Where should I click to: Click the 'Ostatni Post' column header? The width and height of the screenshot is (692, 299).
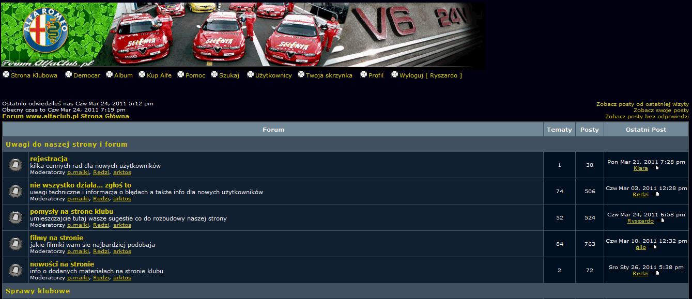646,130
